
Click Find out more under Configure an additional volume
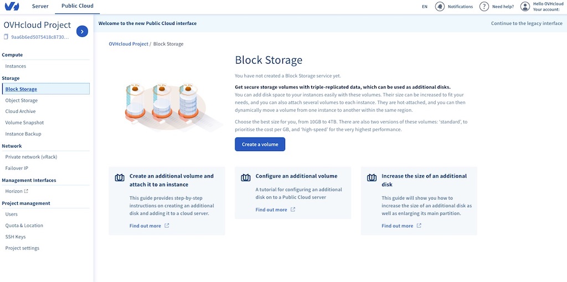[271, 210]
